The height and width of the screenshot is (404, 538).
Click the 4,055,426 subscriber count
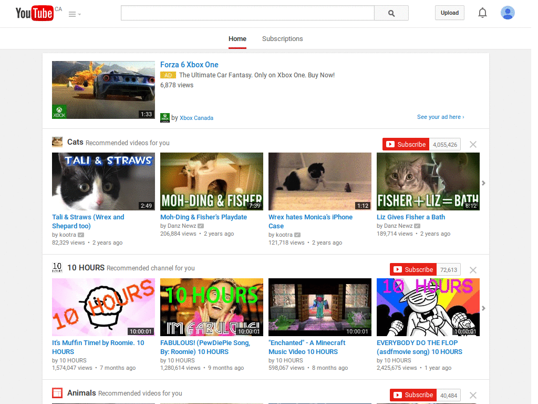444,145
